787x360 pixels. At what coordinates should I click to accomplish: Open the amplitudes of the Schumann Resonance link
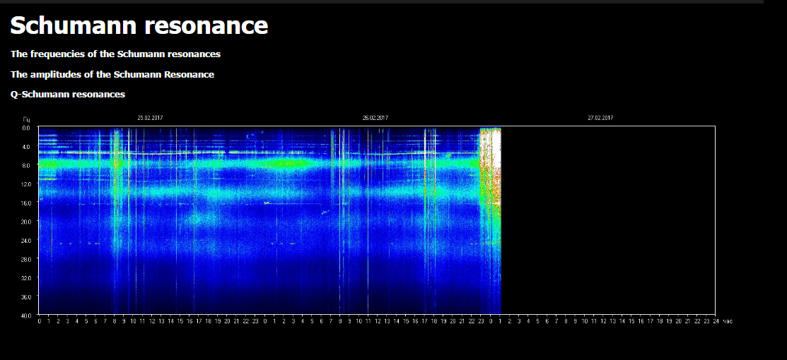click(x=112, y=74)
